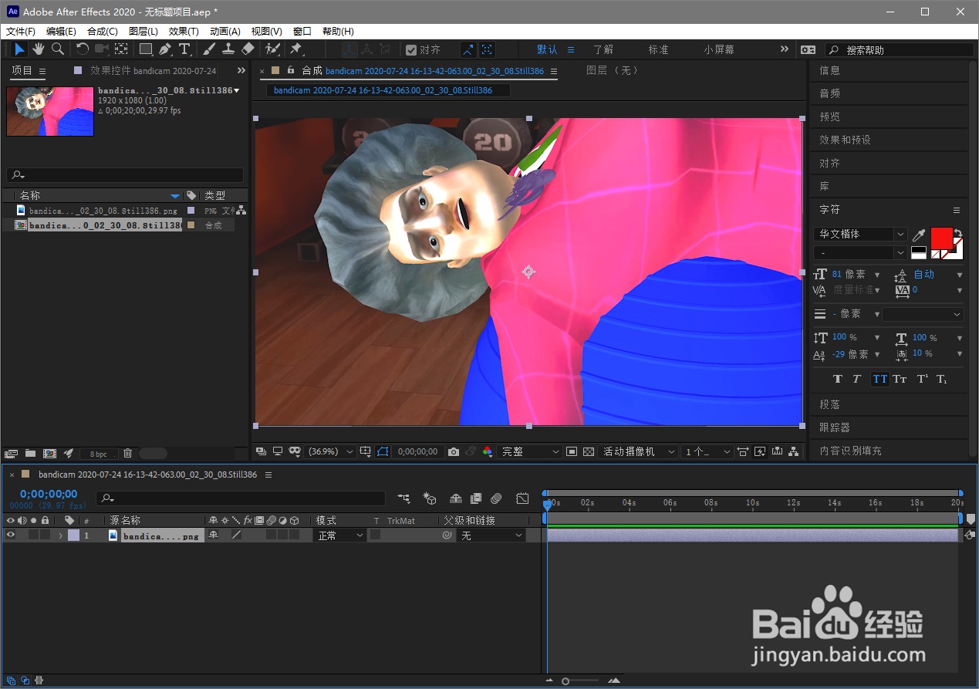Toggle Faux Bold T button
Screen dimensions: 979x689
pyautogui.click(x=839, y=379)
